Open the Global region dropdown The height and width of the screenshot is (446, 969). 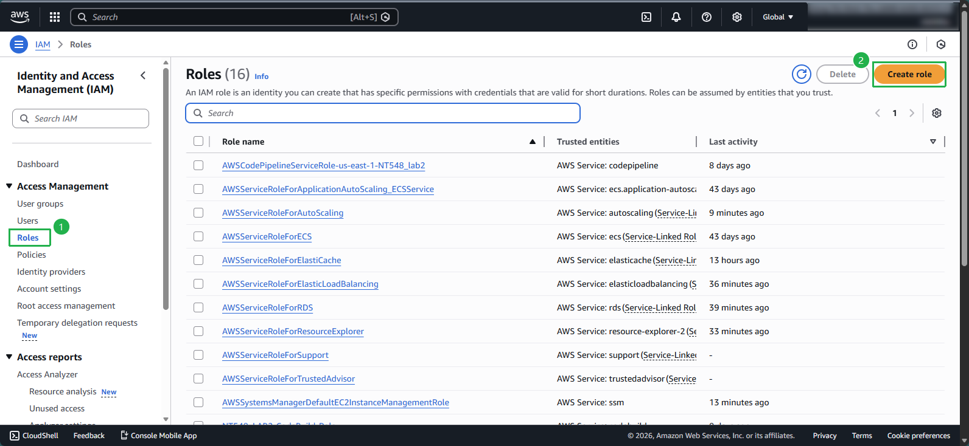tap(778, 17)
